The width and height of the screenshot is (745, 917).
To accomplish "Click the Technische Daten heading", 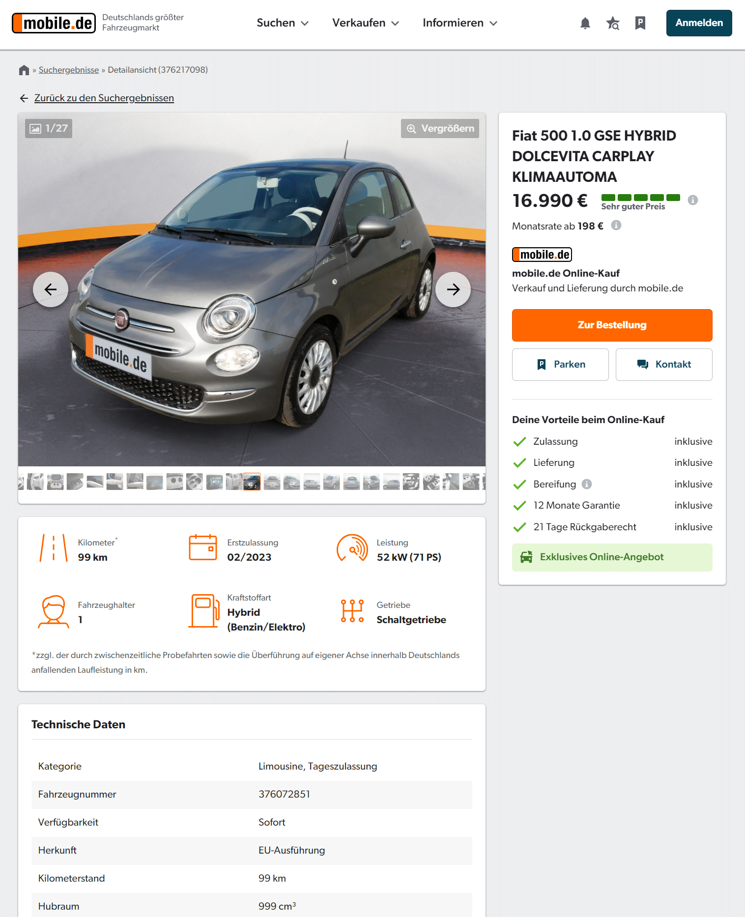I will point(78,725).
